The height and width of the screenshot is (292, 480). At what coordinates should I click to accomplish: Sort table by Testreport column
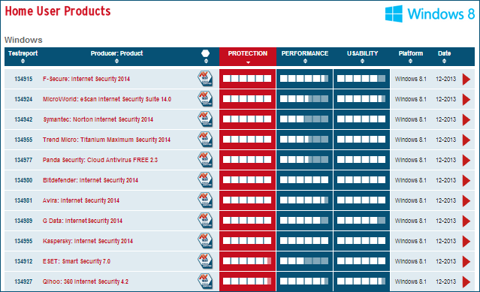tap(23, 56)
